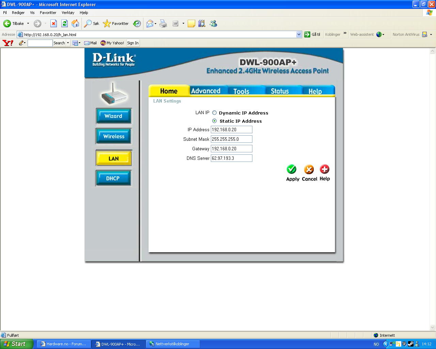Expand the Tilbake back history dropdown
This screenshot has width=436, height=349.
tap(28, 24)
